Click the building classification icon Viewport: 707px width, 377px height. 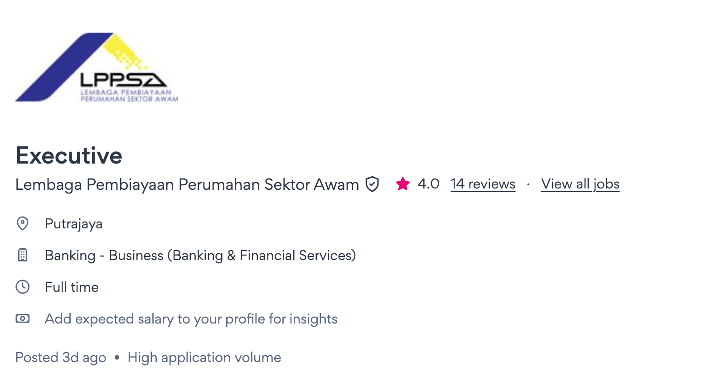click(23, 255)
